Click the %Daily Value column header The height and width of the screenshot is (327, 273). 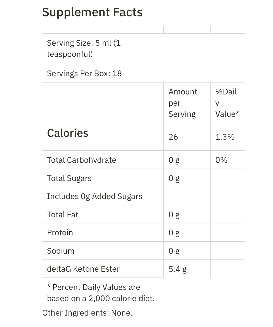pyautogui.click(x=227, y=103)
